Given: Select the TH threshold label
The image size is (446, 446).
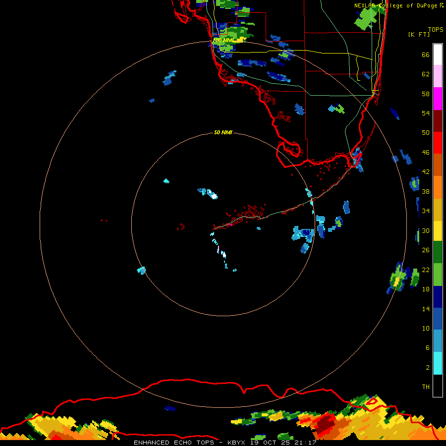Looking at the screenshot, I should pos(426,387).
